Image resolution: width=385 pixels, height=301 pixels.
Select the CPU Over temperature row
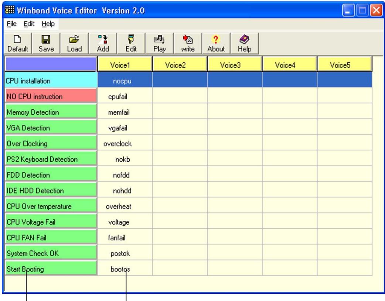[x=51, y=206]
